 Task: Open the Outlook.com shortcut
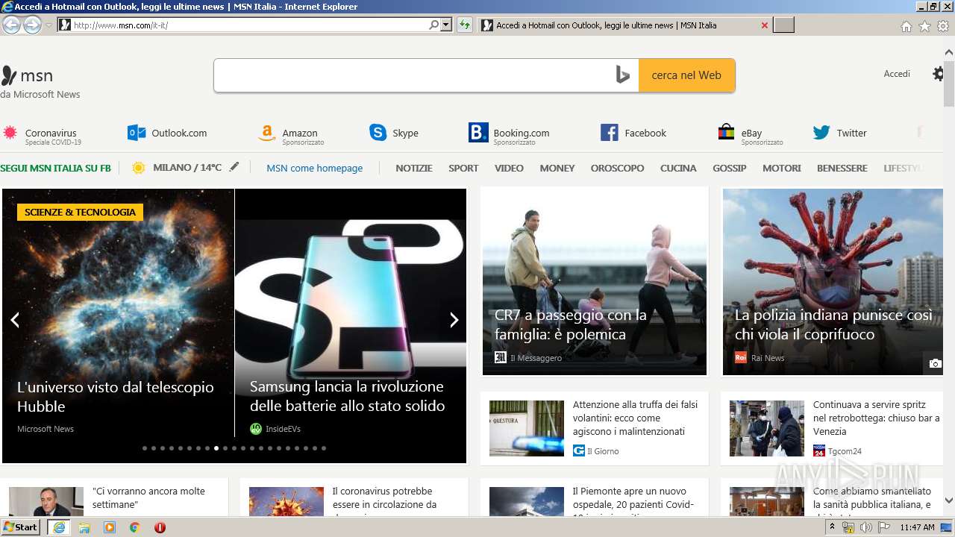click(167, 133)
